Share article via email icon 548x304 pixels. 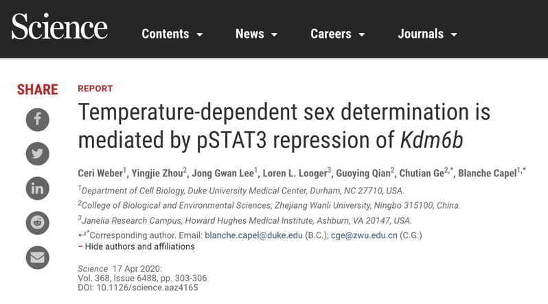click(x=37, y=257)
